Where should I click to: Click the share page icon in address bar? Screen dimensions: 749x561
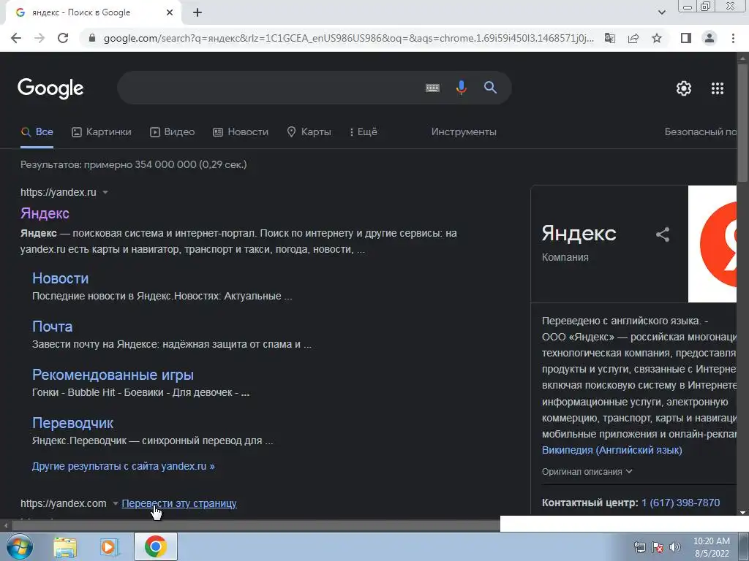[633, 38]
